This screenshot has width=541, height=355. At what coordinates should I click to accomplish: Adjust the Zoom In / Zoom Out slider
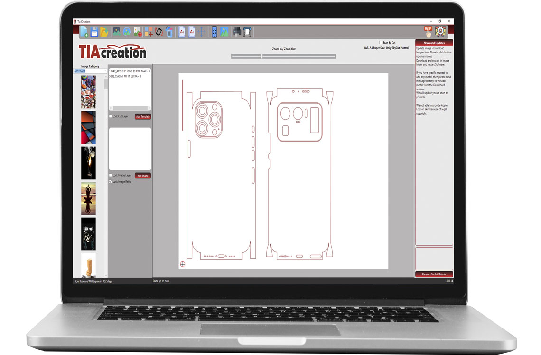261,56
